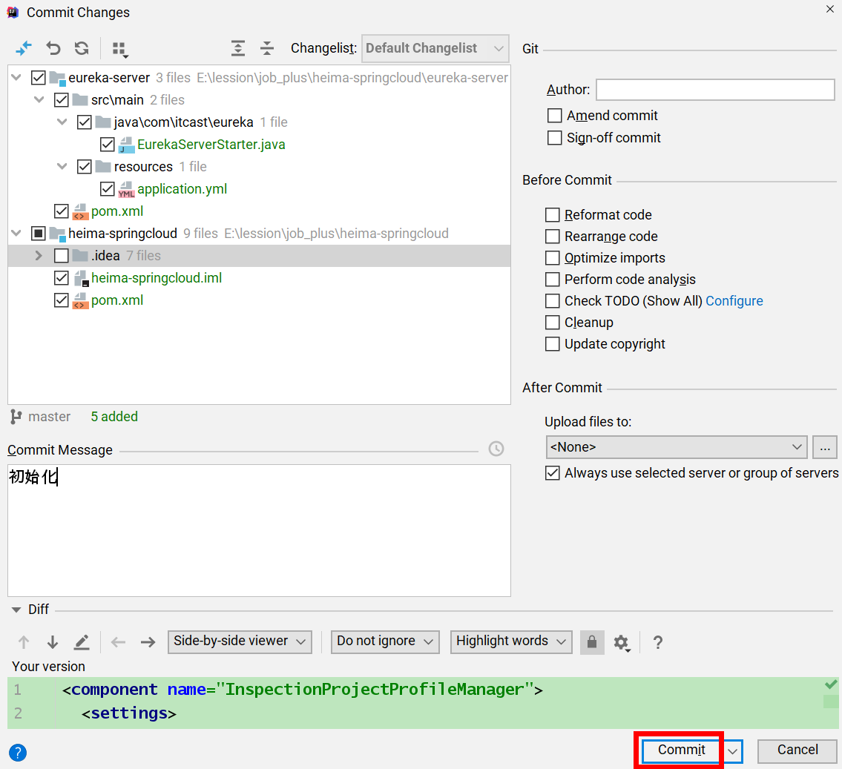Open diff settings gear icon
The height and width of the screenshot is (769, 842).
pos(621,642)
